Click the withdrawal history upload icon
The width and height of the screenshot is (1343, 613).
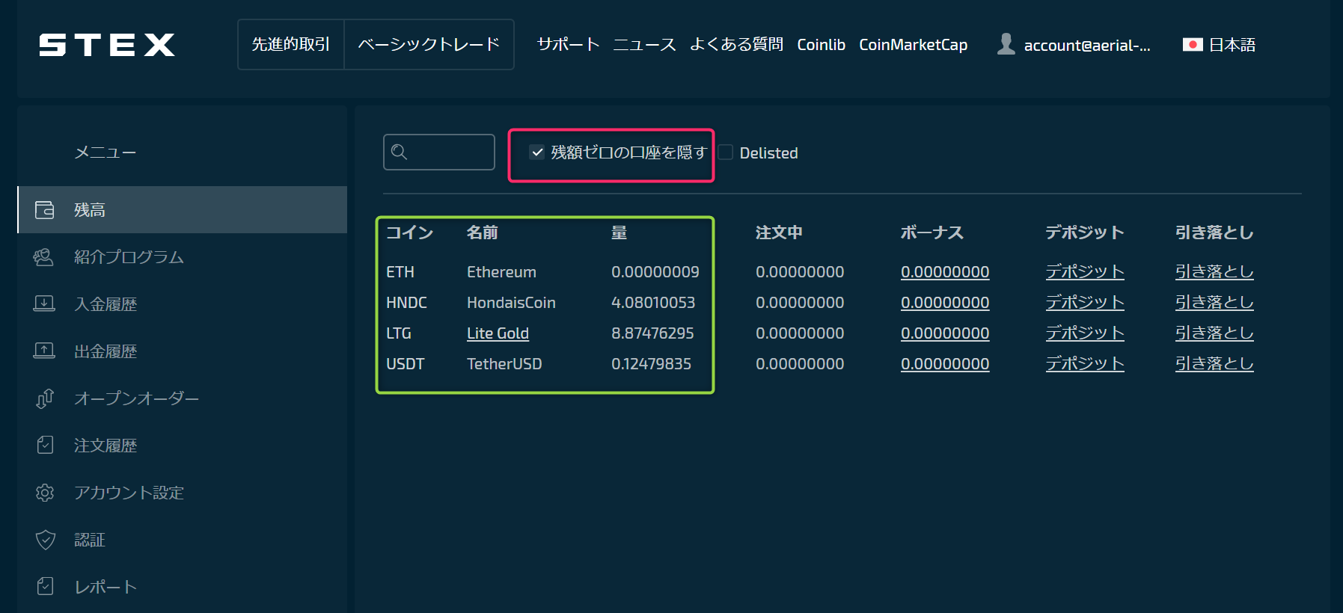[x=44, y=351]
